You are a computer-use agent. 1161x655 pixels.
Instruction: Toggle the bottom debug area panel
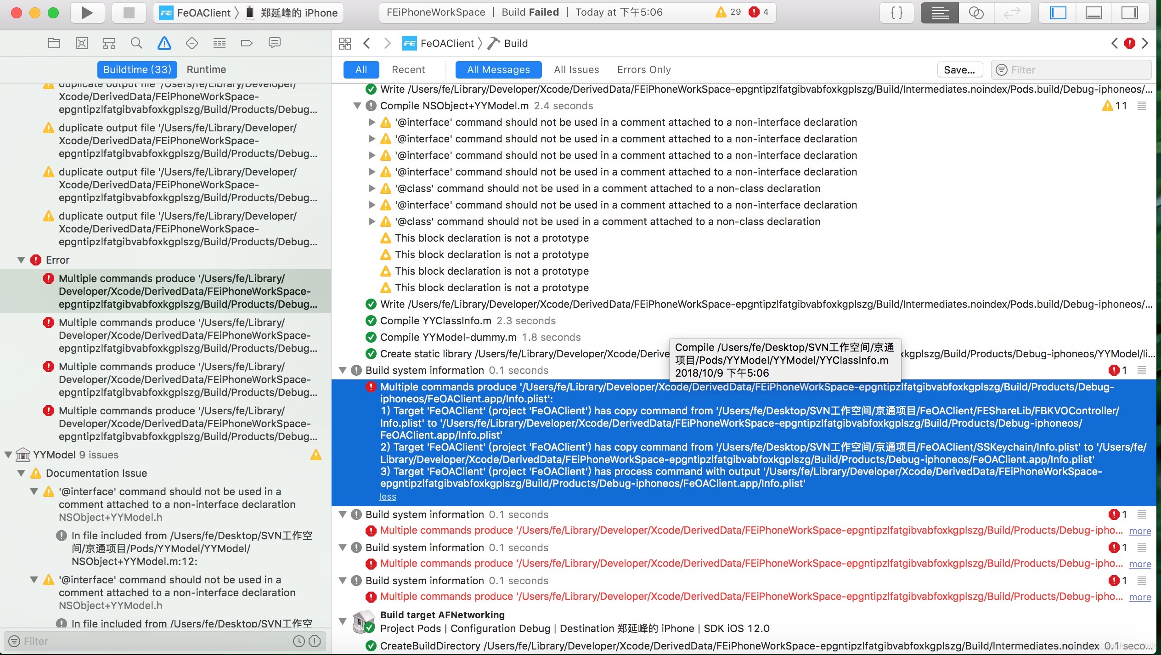click(1093, 13)
